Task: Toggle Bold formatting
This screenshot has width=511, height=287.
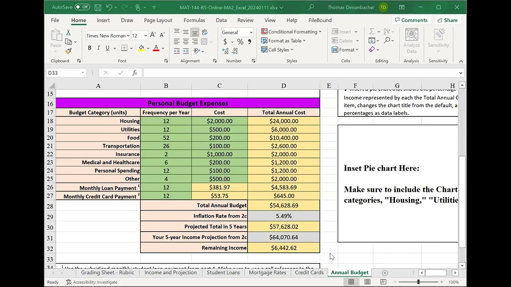Action: [x=89, y=48]
